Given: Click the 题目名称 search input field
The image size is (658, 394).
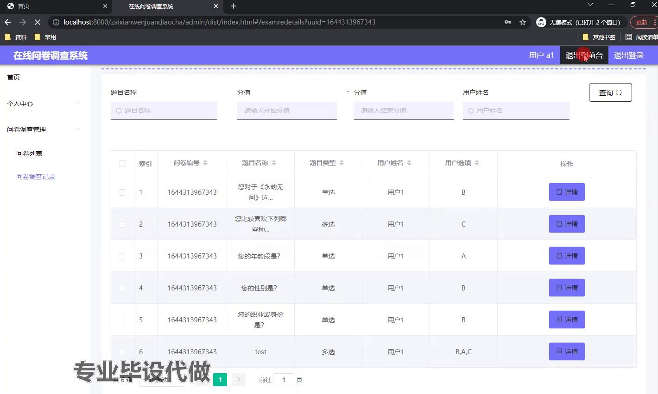Looking at the screenshot, I should (164, 111).
